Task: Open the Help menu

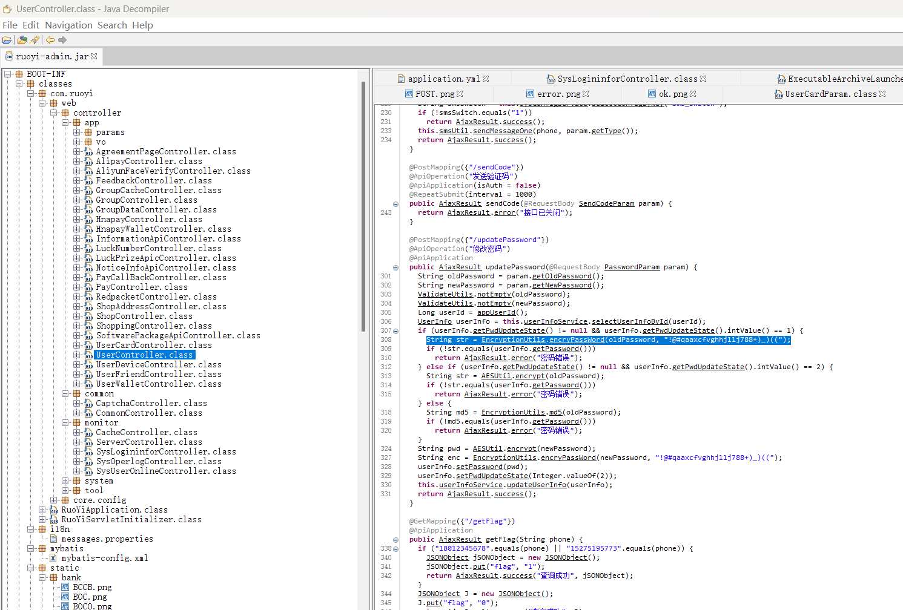Action: click(x=142, y=25)
